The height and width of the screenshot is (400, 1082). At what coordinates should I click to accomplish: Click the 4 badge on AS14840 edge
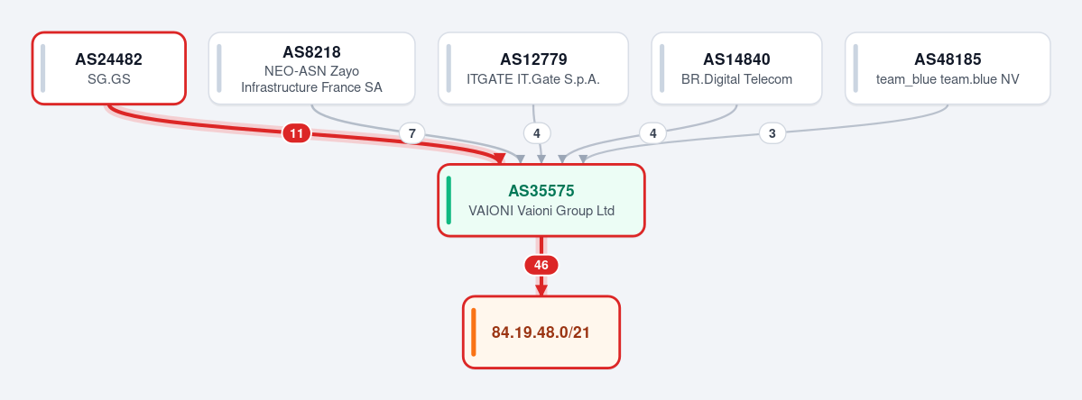(652, 132)
